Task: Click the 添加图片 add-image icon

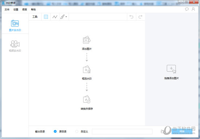Action: tap(87, 40)
